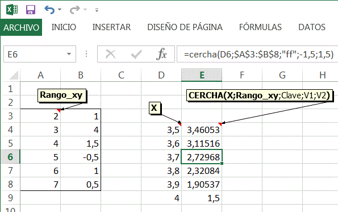This screenshot has height=212, width=338.
Task: Select cell D8 containing 3,9
Action: coord(161,184)
